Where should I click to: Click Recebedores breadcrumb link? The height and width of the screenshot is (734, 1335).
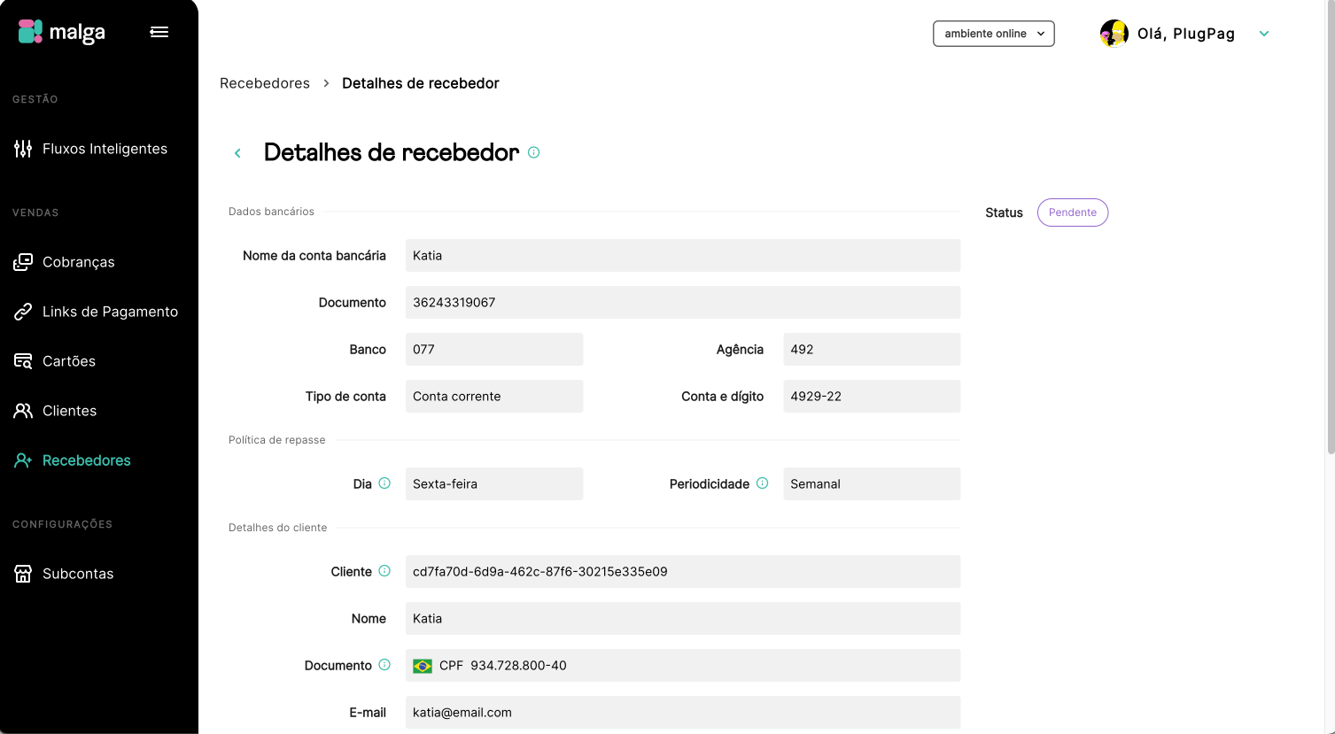[265, 83]
